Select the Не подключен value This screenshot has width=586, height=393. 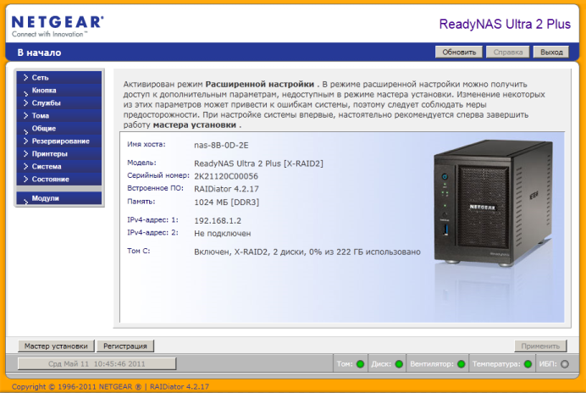(223, 233)
